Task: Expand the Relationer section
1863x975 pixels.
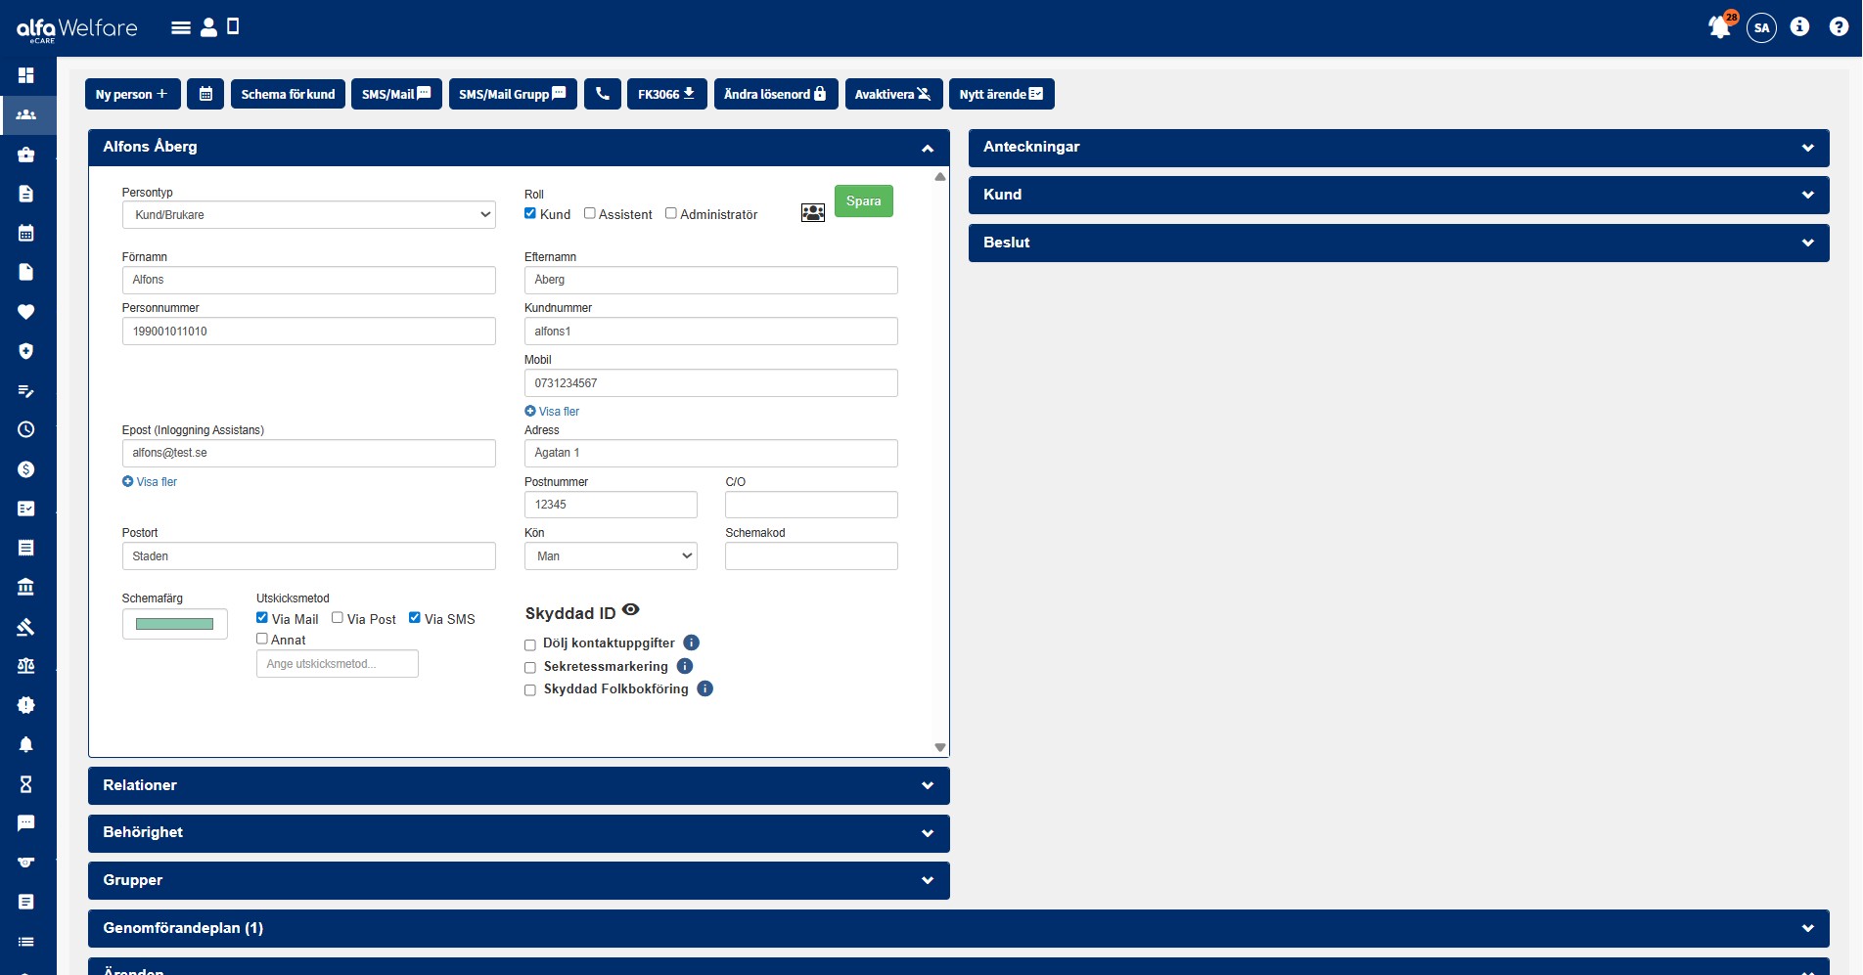Action: (518, 785)
